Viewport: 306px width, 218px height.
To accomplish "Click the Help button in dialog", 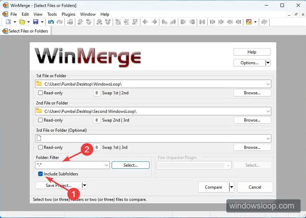I will pyautogui.click(x=252, y=52).
